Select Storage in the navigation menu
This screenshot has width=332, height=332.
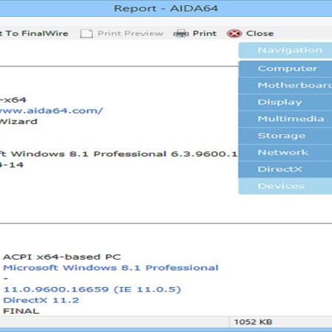[x=286, y=136]
